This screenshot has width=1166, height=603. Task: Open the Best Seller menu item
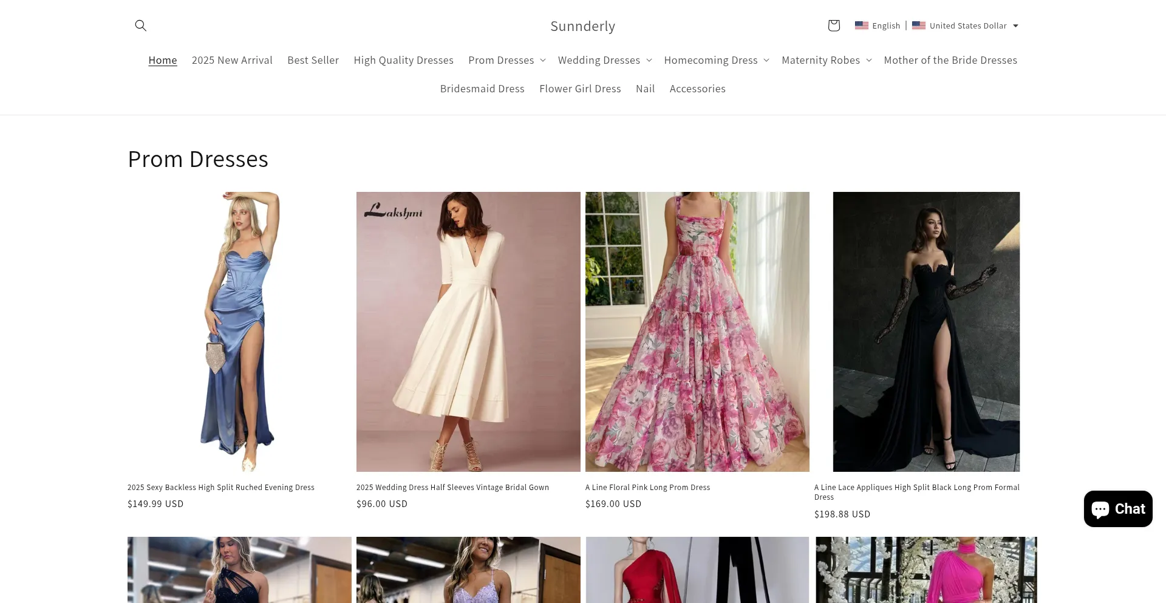coord(313,60)
